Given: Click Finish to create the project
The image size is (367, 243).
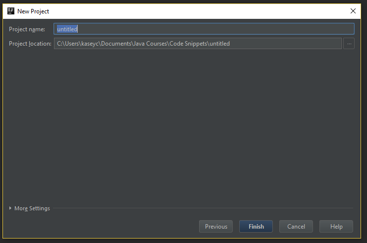Looking at the screenshot, I should [256, 226].
